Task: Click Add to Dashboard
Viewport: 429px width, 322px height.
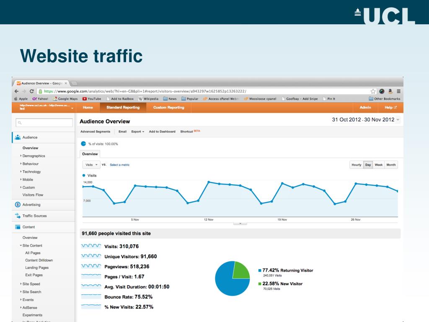Action: [162, 132]
